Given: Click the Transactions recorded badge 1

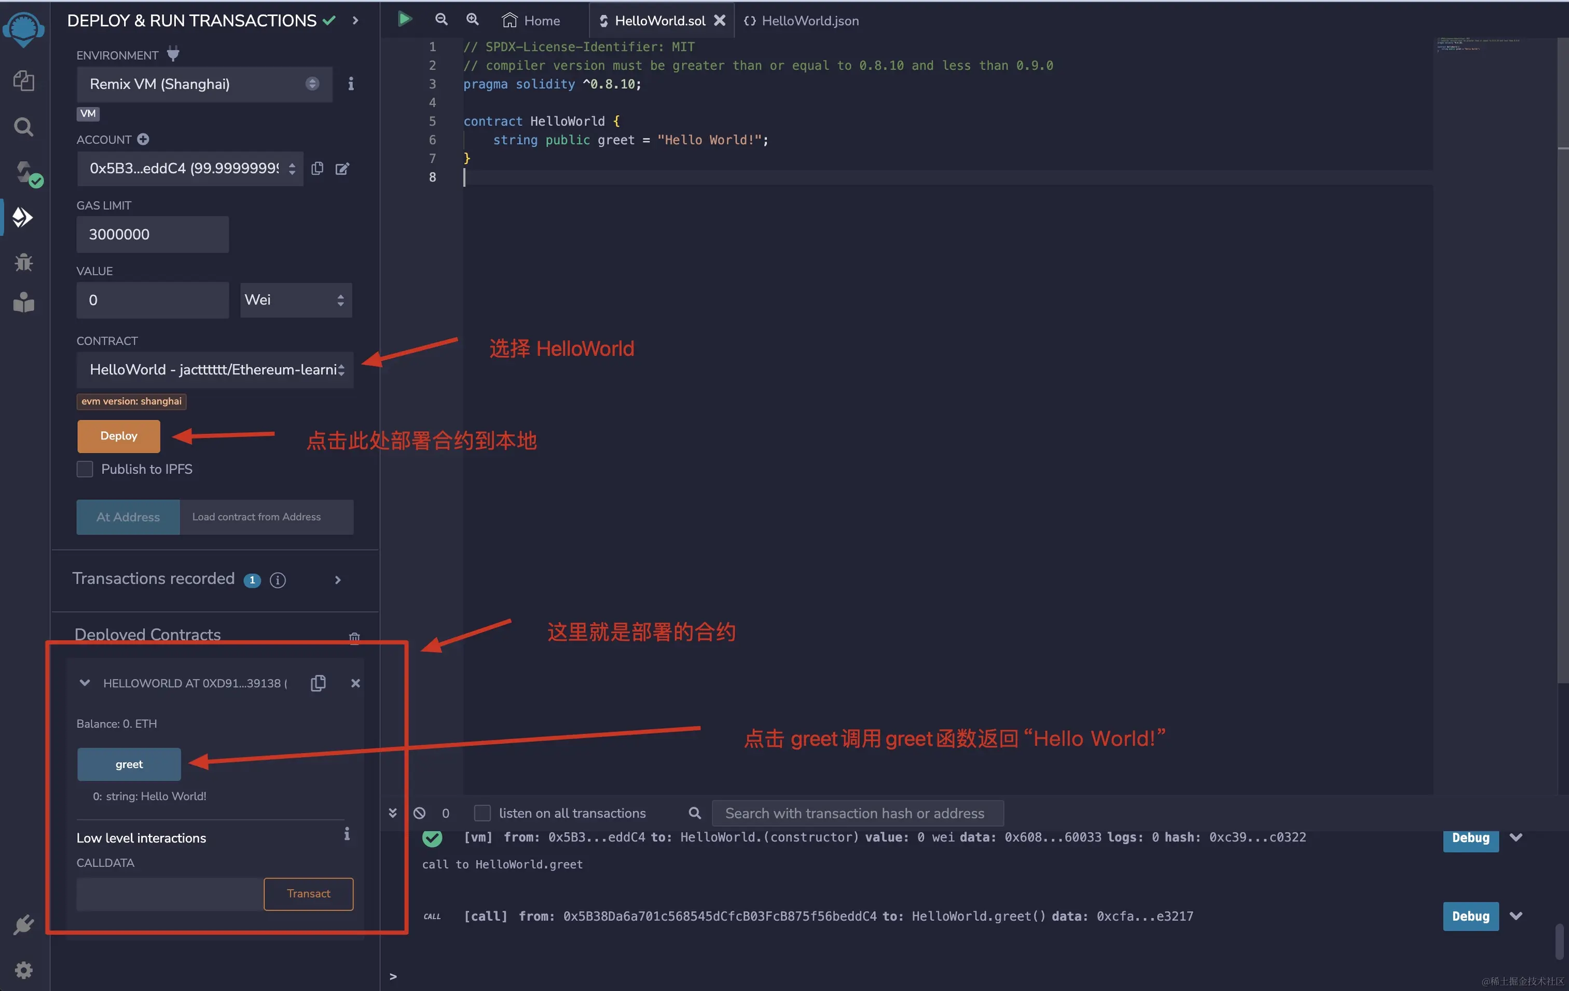Looking at the screenshot, I should (x=252, y=580).
